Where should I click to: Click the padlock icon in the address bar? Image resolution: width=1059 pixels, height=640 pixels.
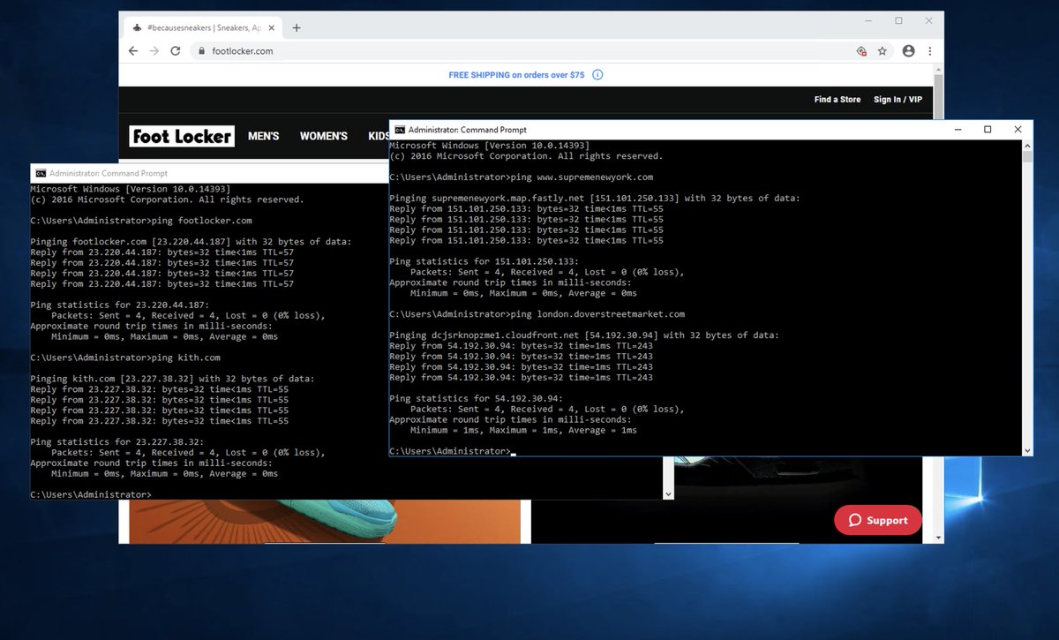tap(201, 51)
